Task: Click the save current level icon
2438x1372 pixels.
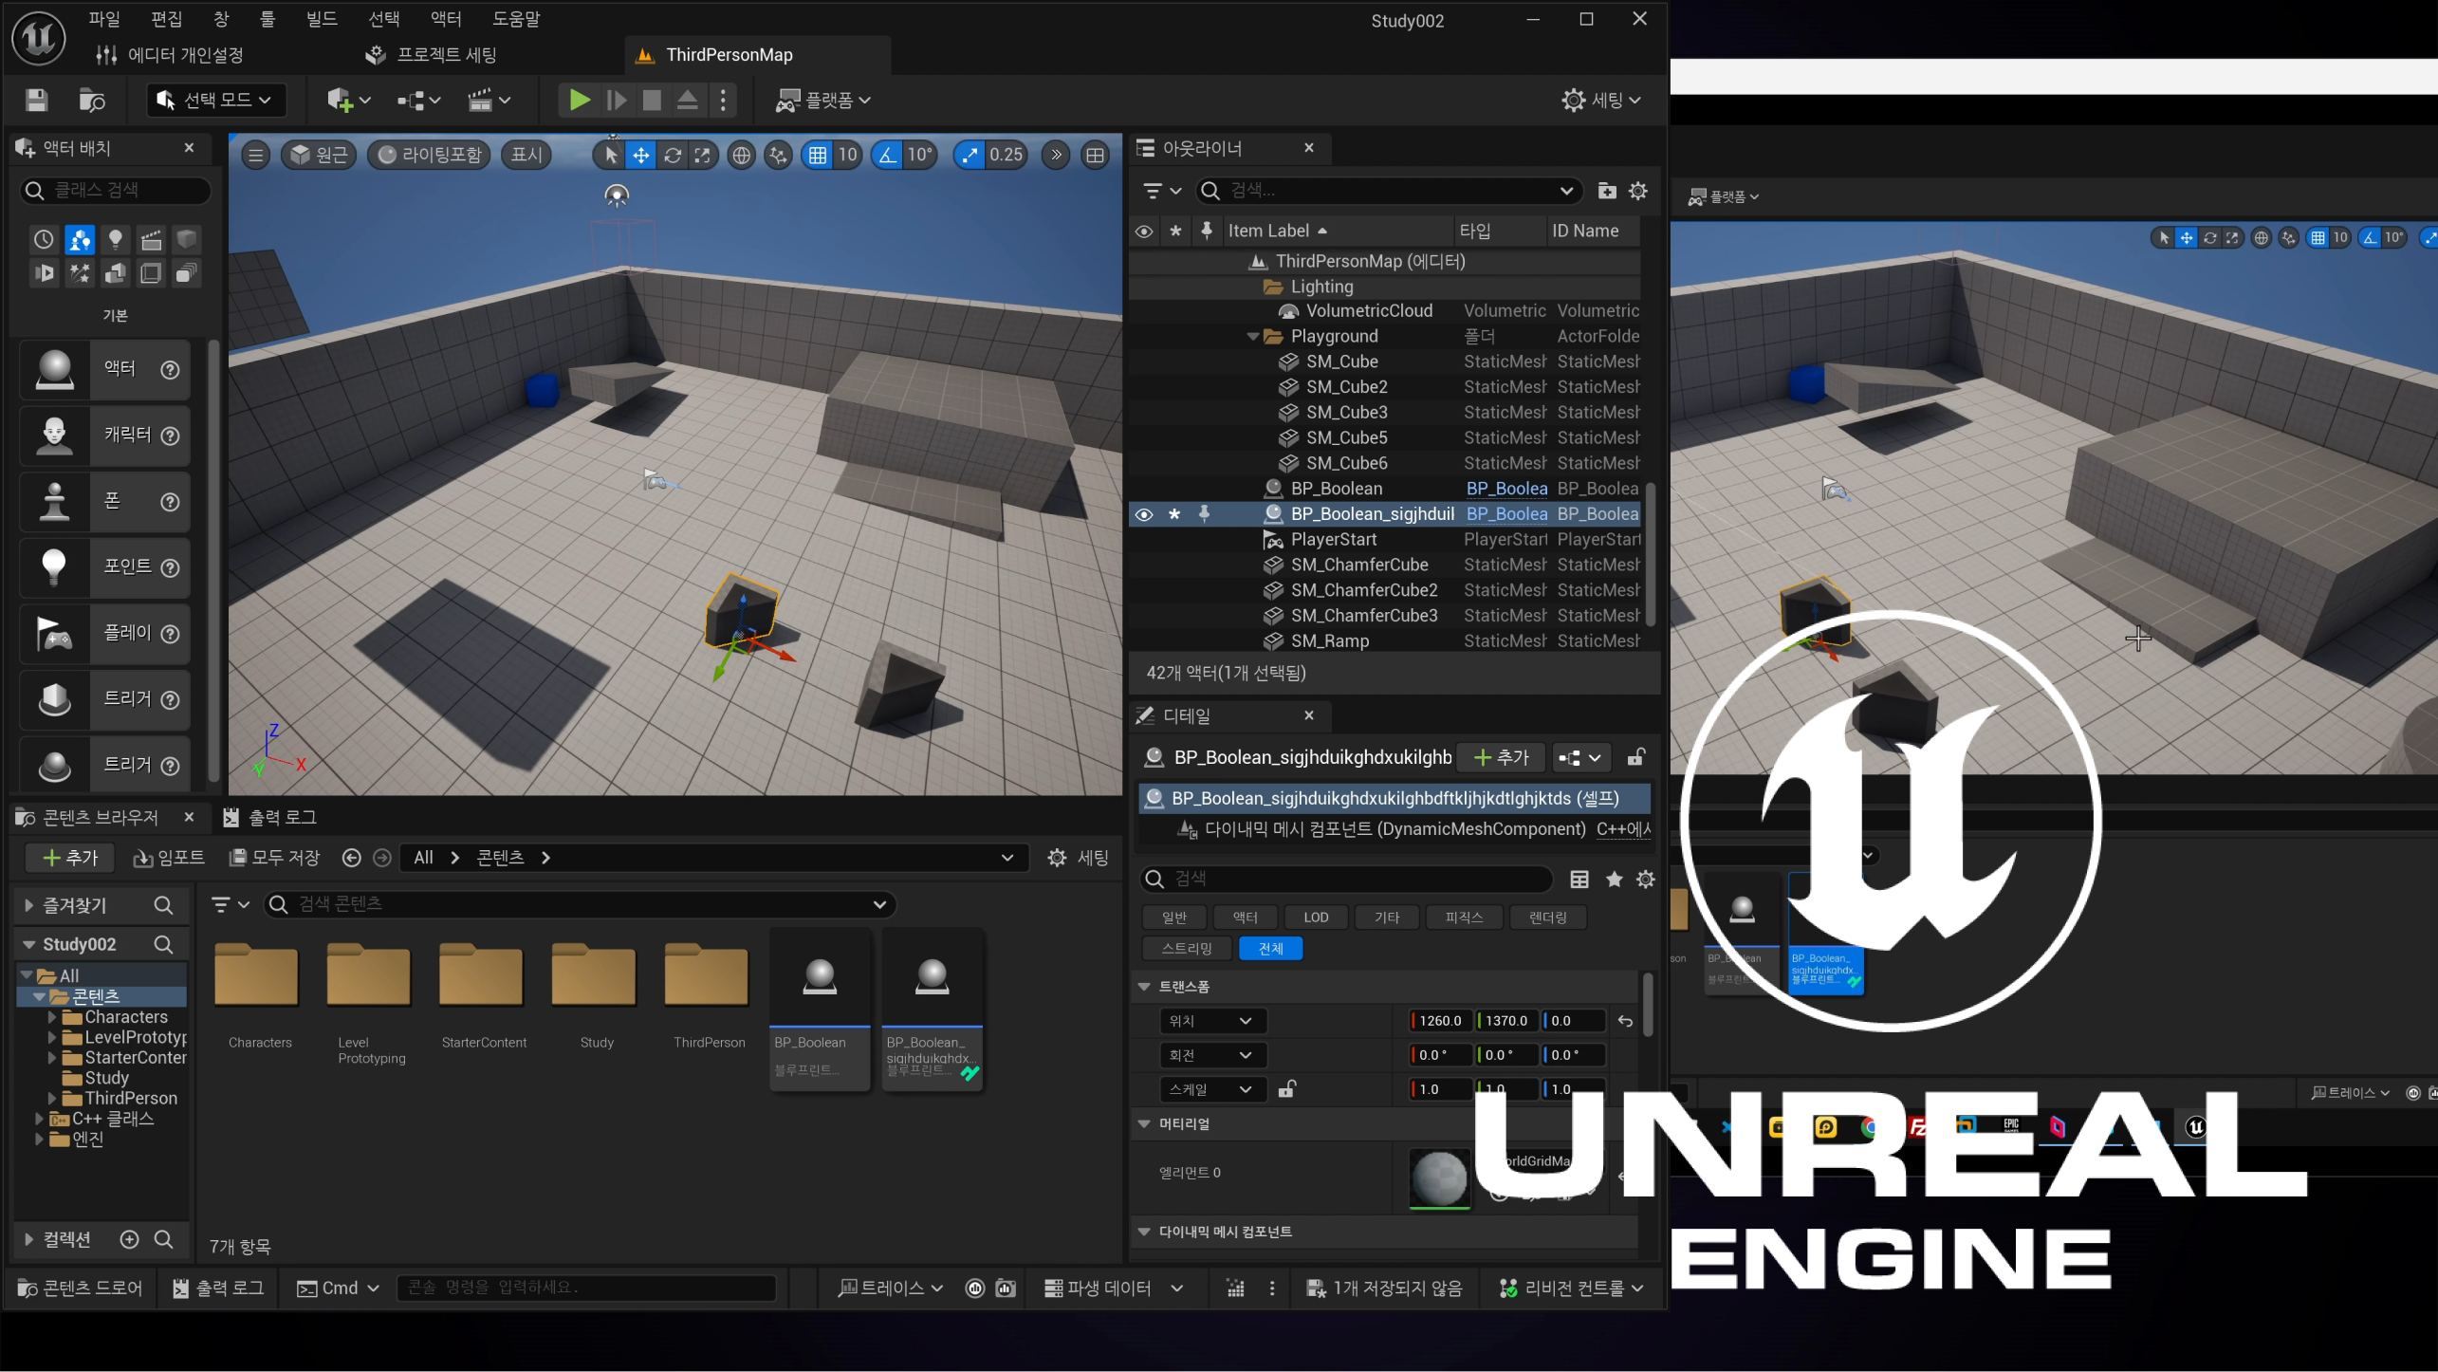Action: point(37,100)
